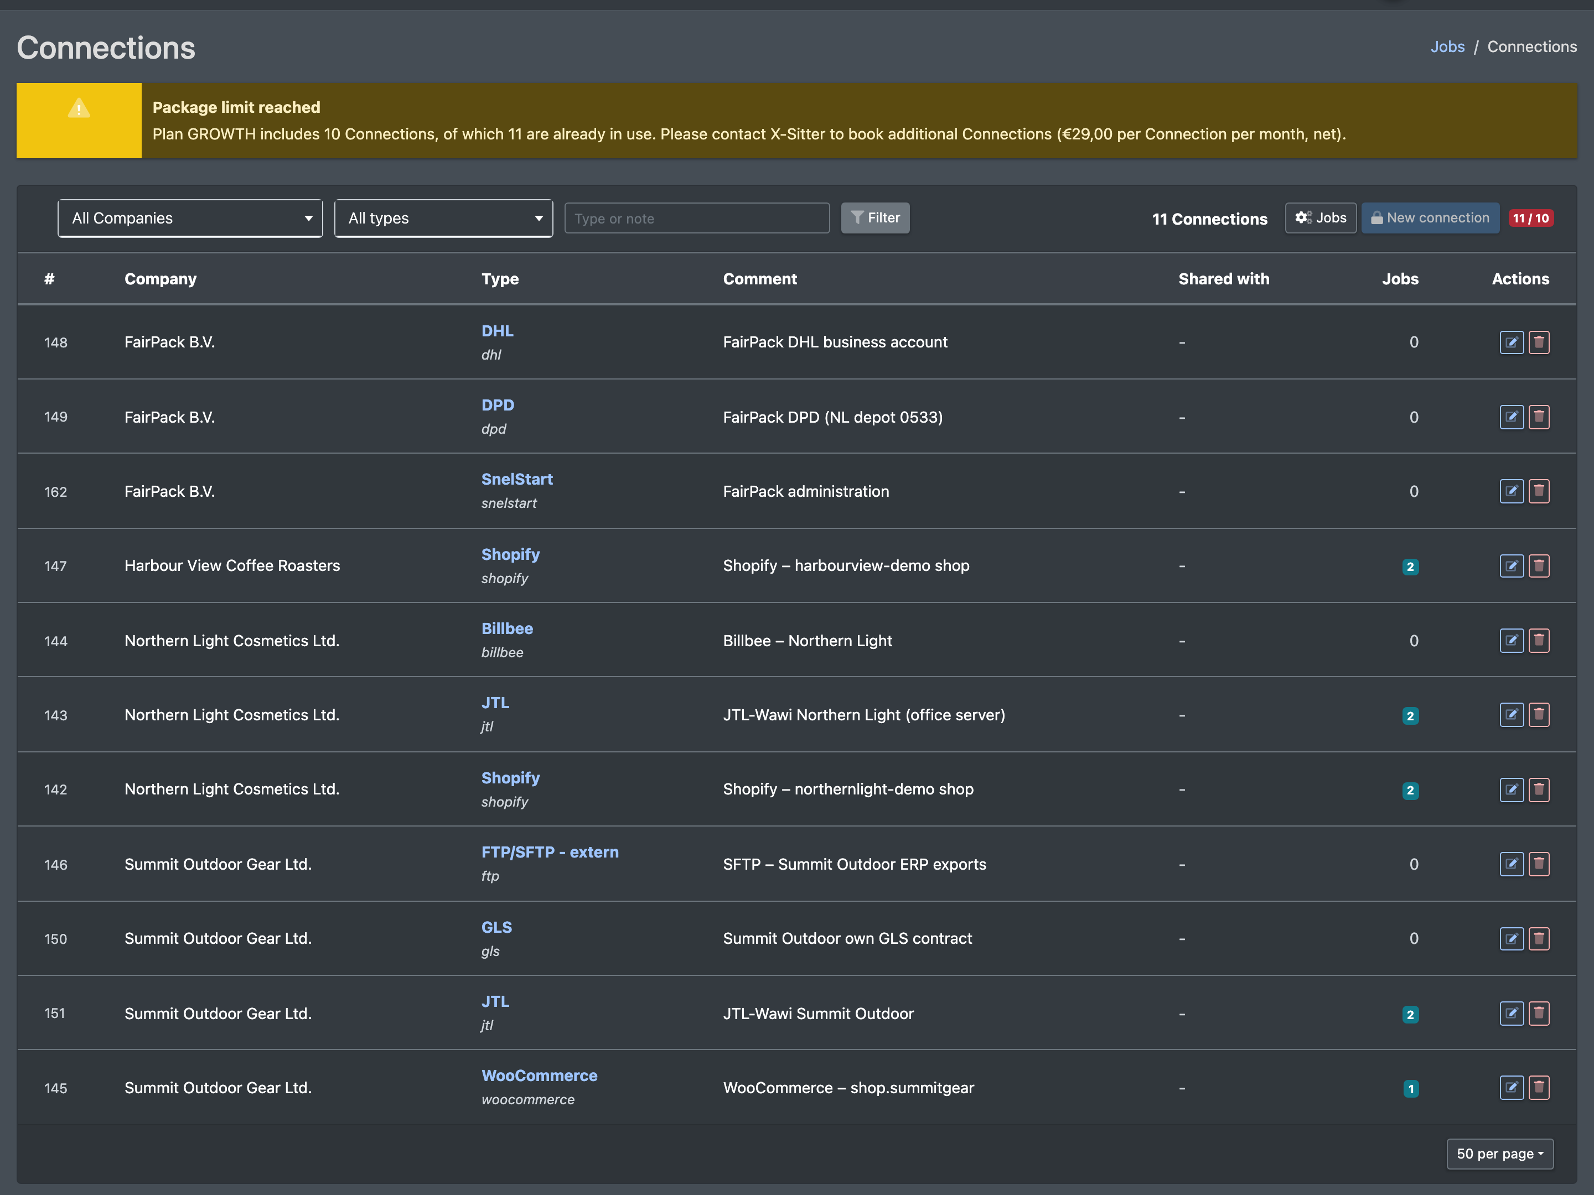Open the GLS type link
Image resolution: width=1594 pixels, height=1195 pixels.
pos(496,927)
